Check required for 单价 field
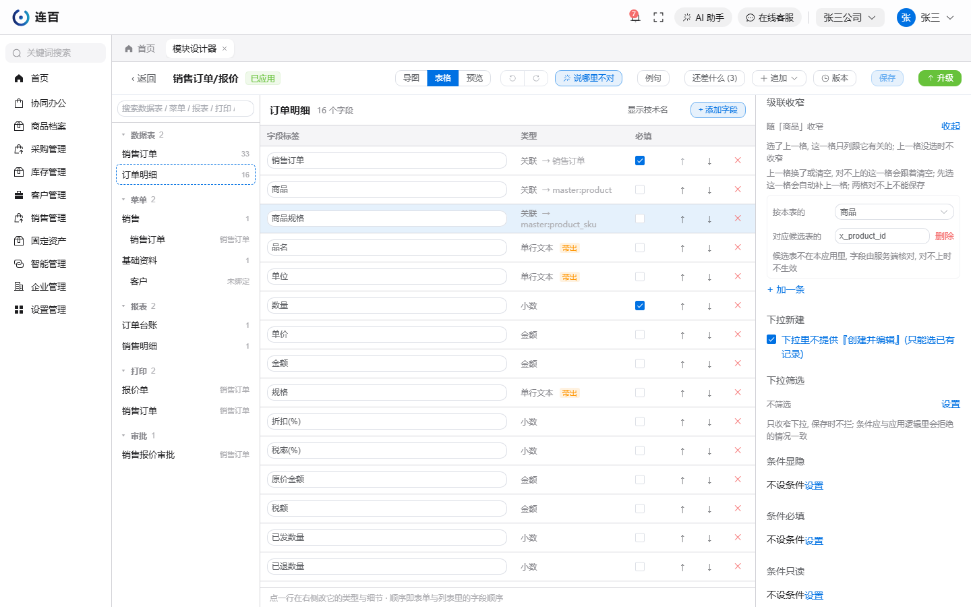 640,335
